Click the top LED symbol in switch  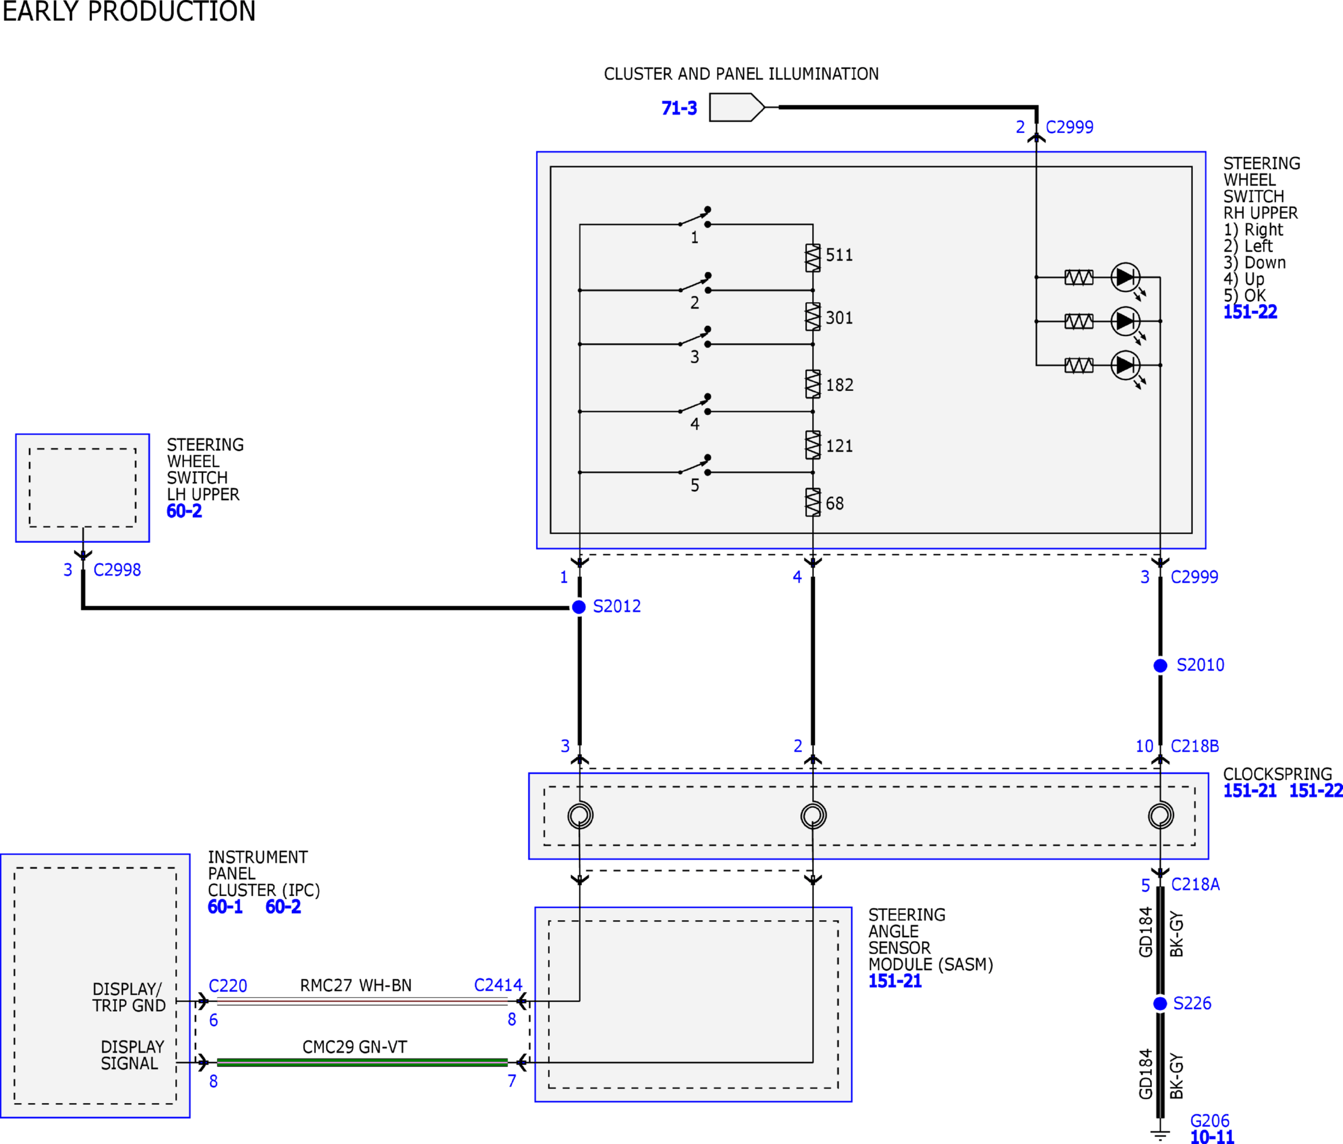click(1125, 277)
